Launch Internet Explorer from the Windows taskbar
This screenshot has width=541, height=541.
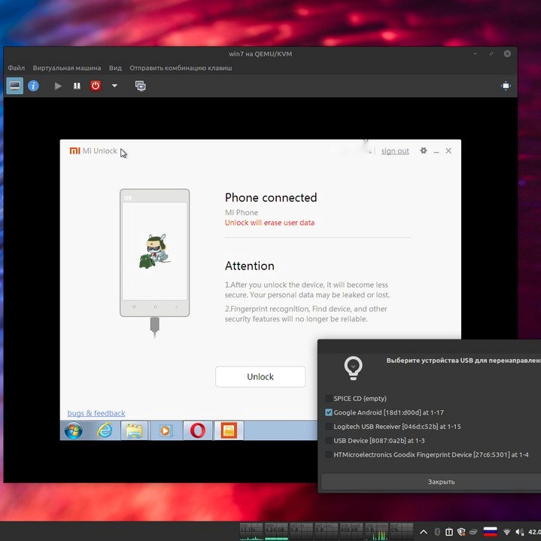click(105, 430)
